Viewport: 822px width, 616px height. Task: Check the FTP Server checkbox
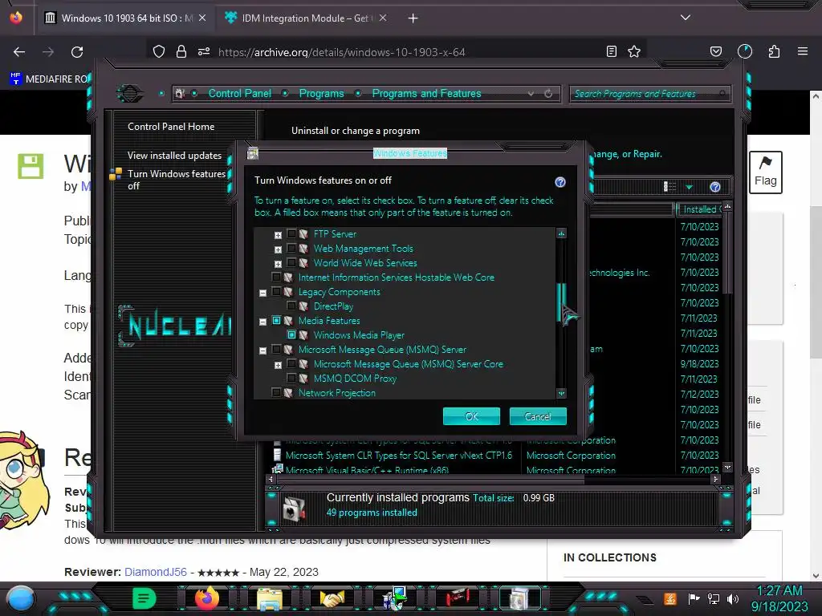click(x=291, y=233)
